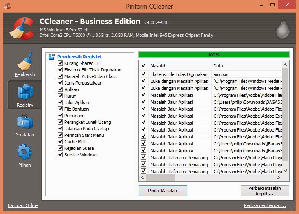Viewport: 299px width, 214px height.
Task: Uncheck Jenis Perpustakaan option
Action: tap(60, 82)
